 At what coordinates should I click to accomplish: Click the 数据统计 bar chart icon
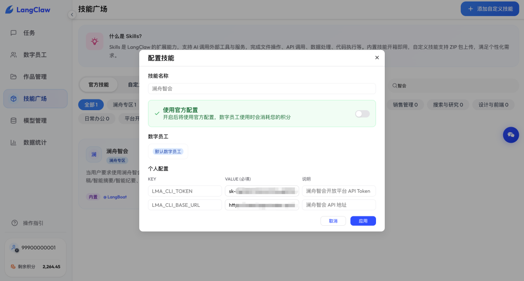coord(14,142)
